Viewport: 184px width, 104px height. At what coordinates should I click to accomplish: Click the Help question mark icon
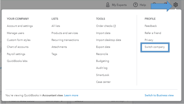[135, 5]
